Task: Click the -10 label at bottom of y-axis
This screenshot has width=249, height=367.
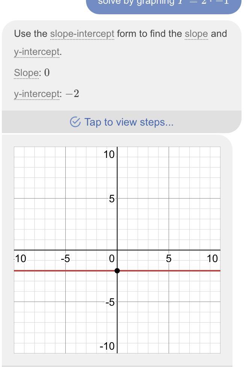Action: (x=107, y=346)
